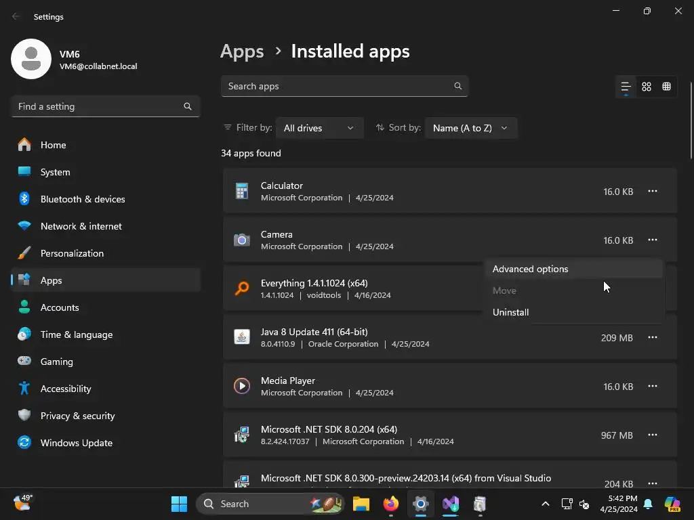Select the Calculator app row
The height and width of the screenshot is (520, 694).
coord(450,191)
